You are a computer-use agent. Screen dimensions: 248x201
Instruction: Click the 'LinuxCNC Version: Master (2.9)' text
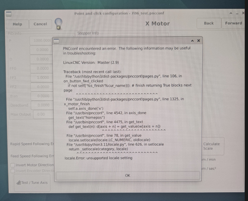click(91, 62)
